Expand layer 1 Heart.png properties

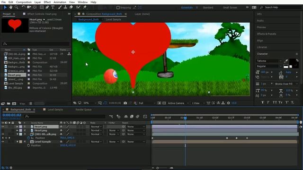17,127
